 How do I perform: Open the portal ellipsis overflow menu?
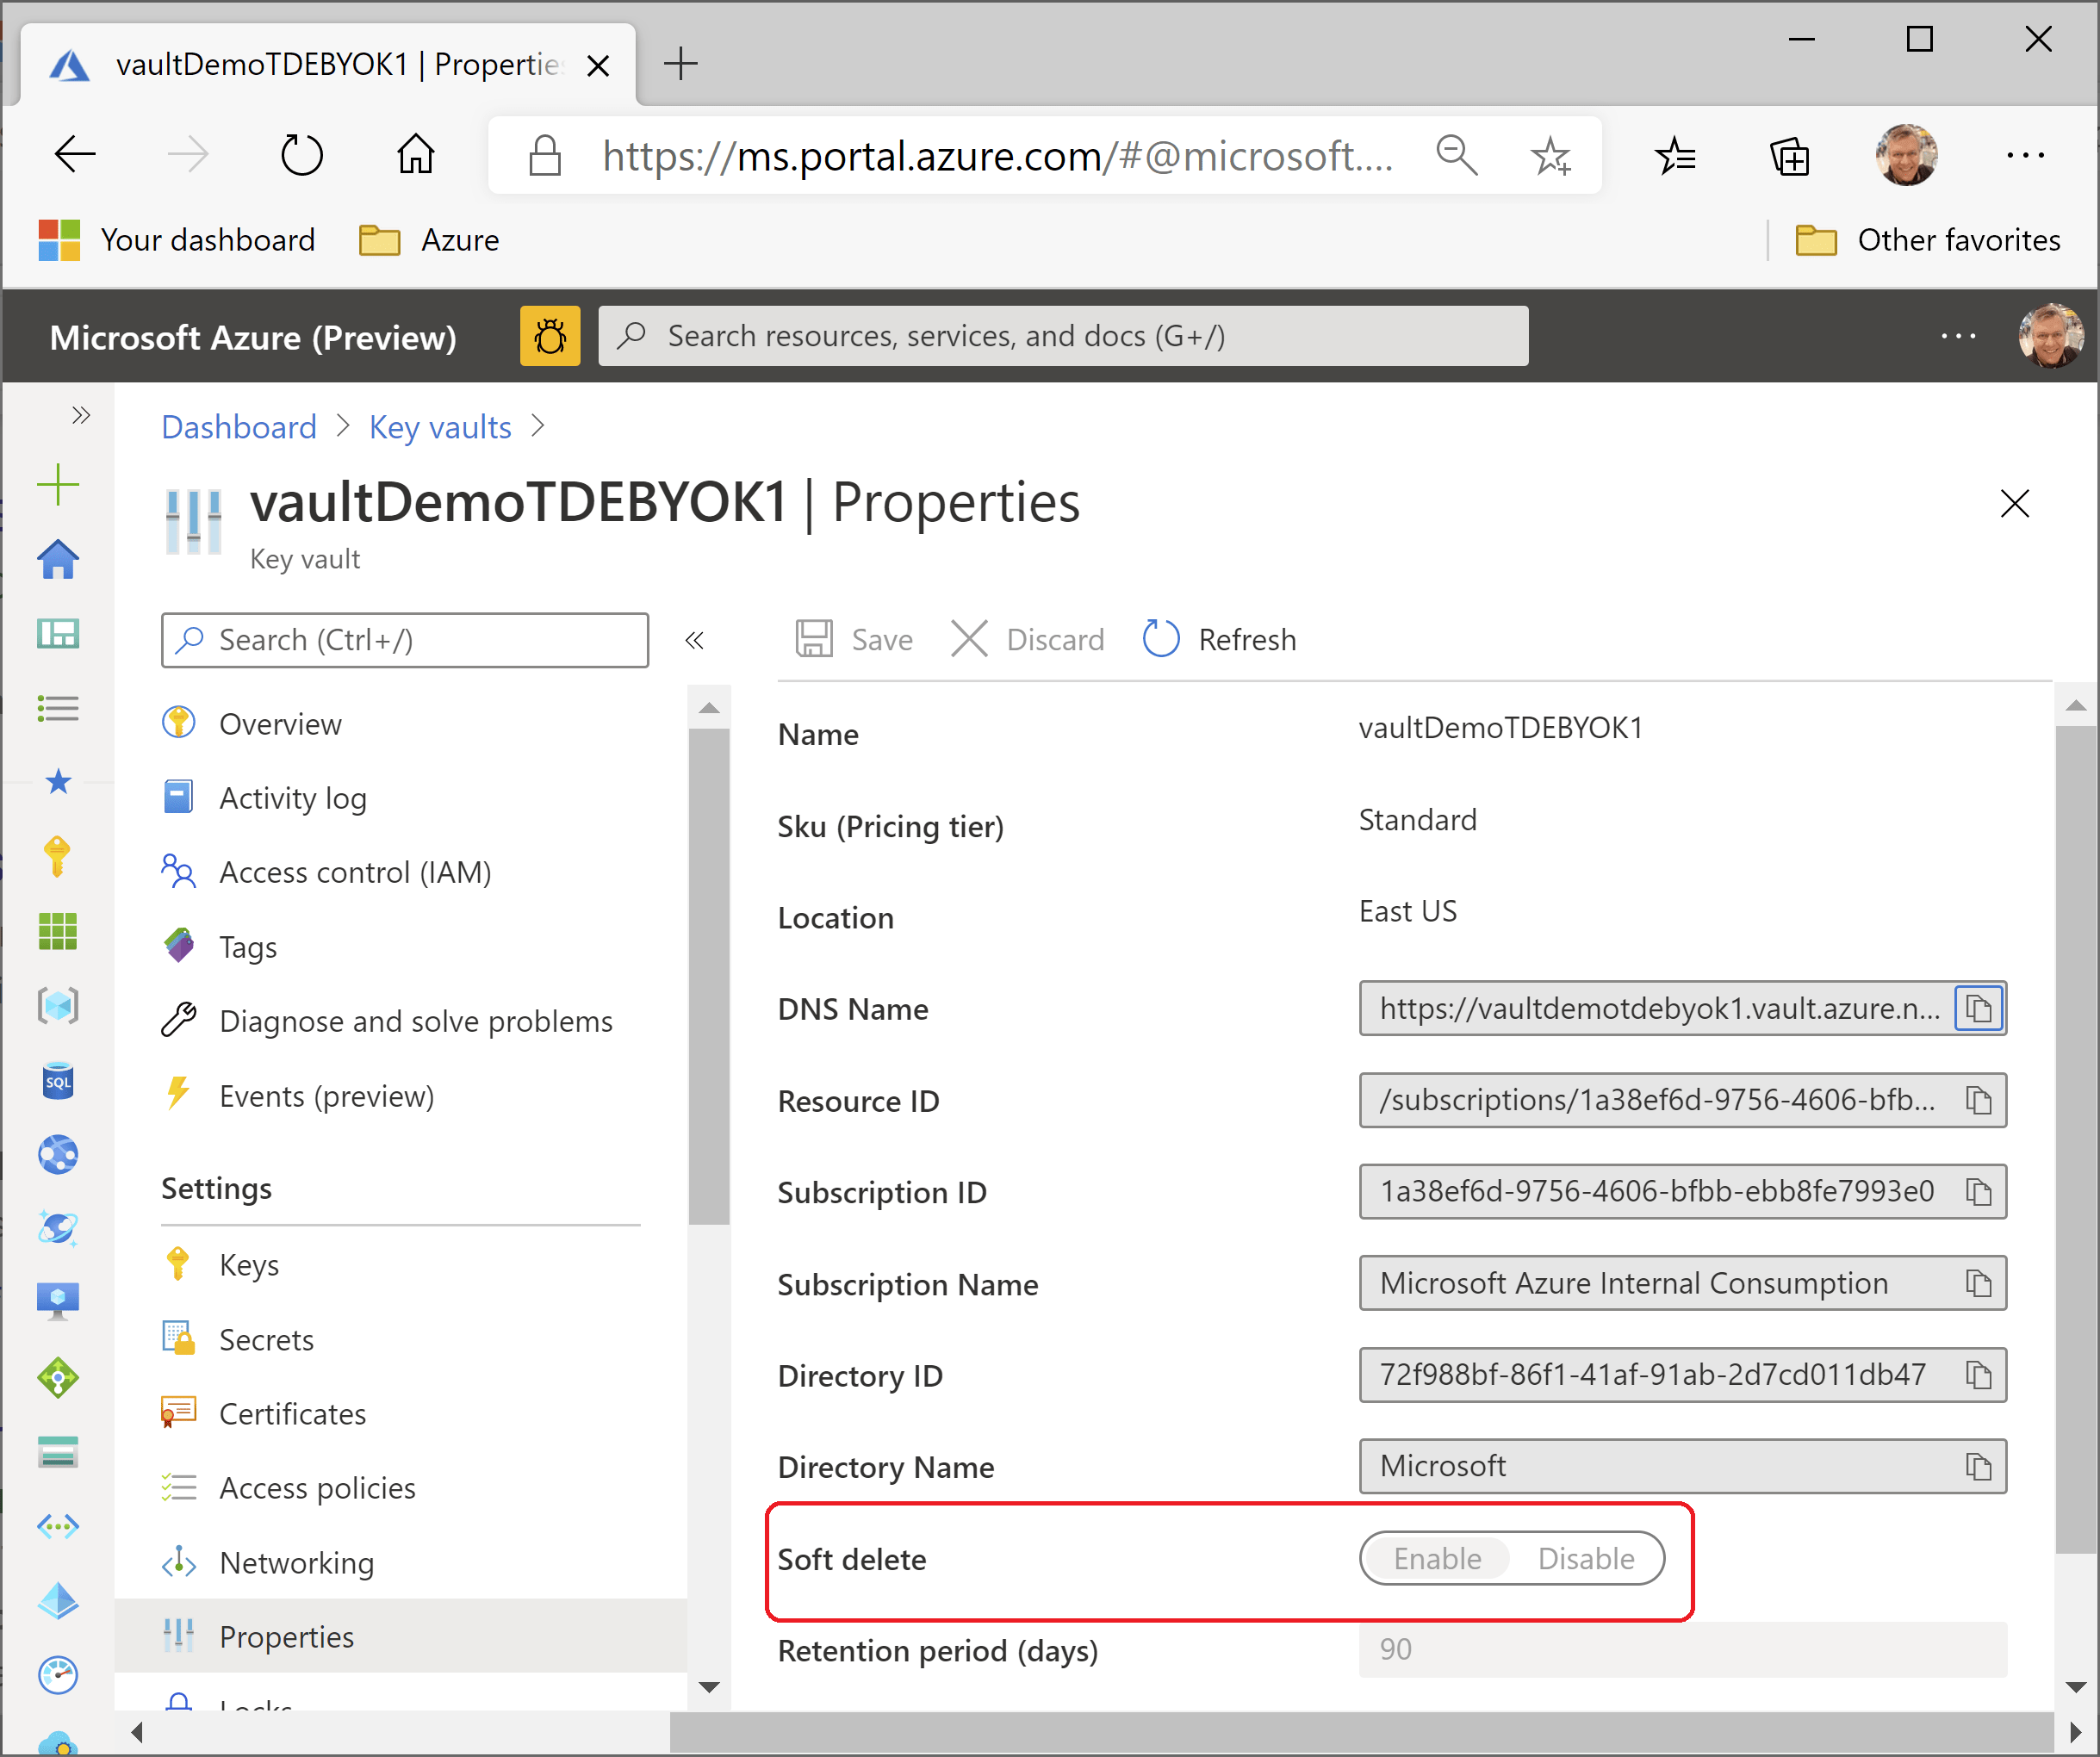[1957, 336]
